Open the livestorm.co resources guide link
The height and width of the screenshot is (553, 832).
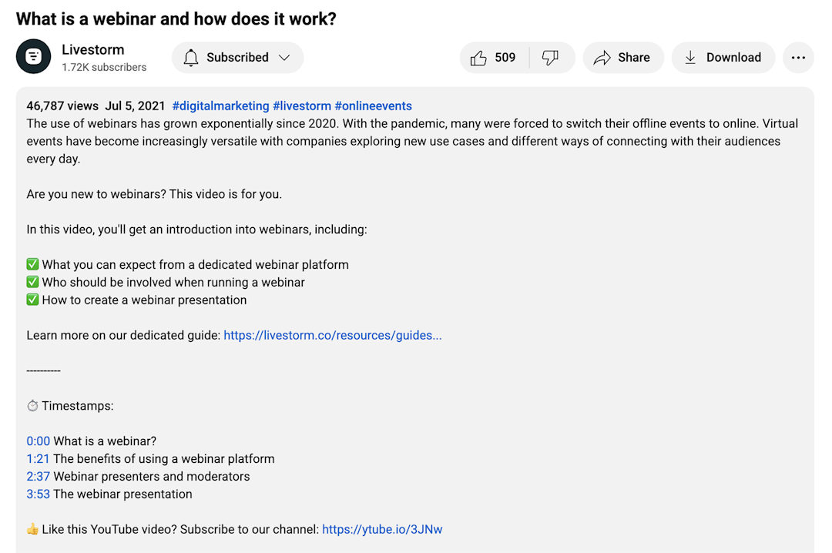pos(333,335)
